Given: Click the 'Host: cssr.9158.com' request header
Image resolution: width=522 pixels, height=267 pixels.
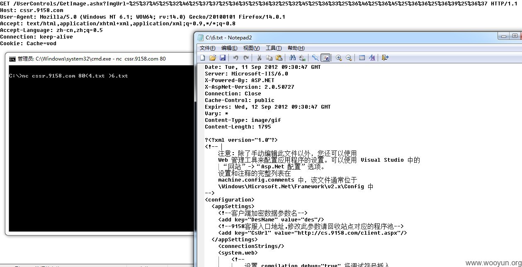Looking at the screenshot, I should pos(32,10).
